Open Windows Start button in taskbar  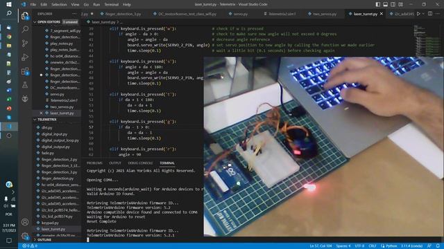9,4
